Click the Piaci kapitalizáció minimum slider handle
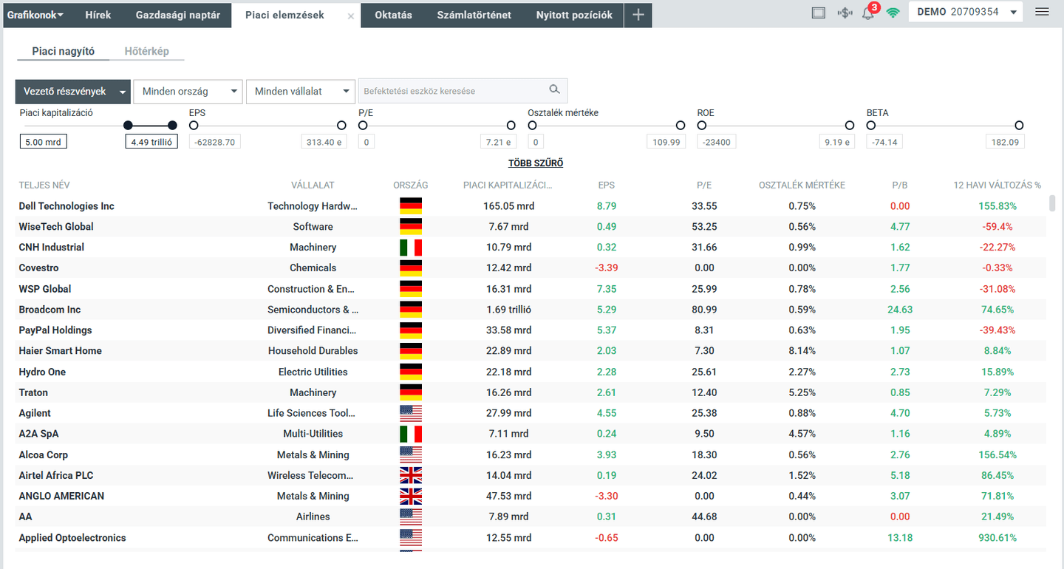Viewport: 1064px width, 569px height. [x=128, y=126]
